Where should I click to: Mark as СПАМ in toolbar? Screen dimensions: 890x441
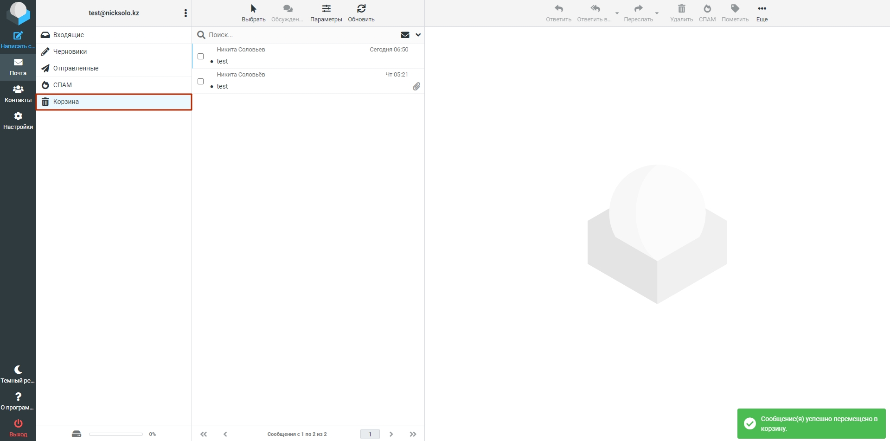click(x=707, y=13)
